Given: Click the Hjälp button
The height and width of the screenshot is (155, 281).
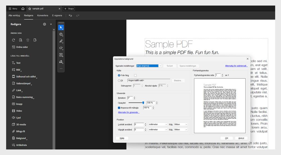Looking at the screenshot, I should point(122,138).
